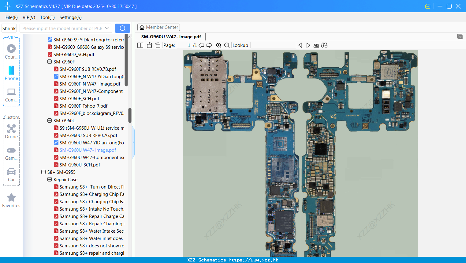Collapse the SM-G960U folder
The width and height of the screenshot is (466, 263).
50,120
